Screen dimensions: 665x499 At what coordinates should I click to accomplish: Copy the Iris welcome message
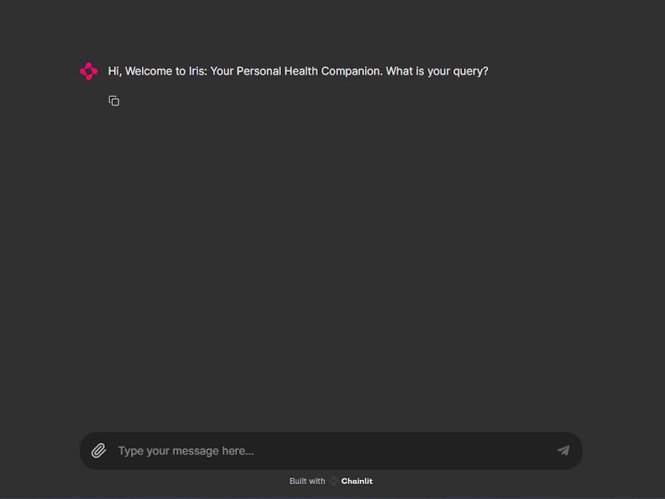pyautogui.click(x=114, y=101)
